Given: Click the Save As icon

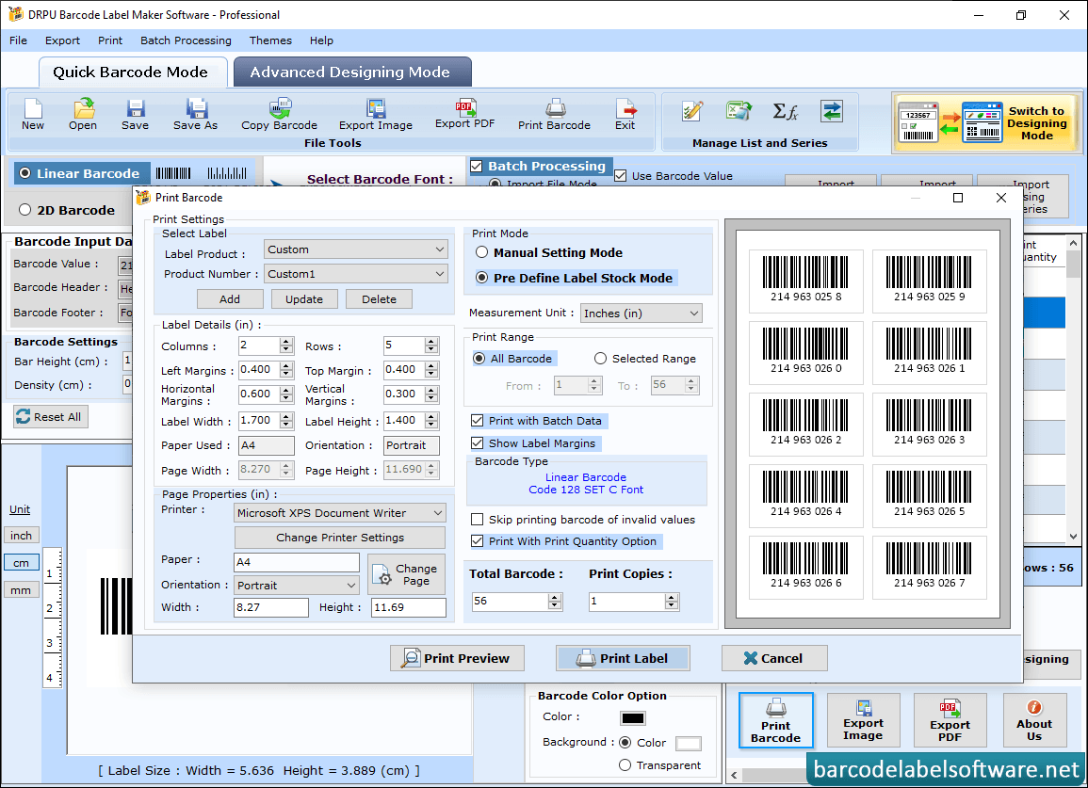Looking at the screenshot, I should 195,115.
